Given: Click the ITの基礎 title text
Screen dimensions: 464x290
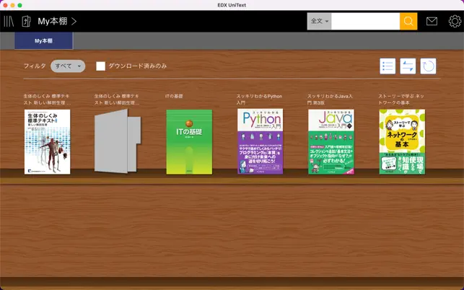Looking at the screenshot, I should tap(174, 96).
